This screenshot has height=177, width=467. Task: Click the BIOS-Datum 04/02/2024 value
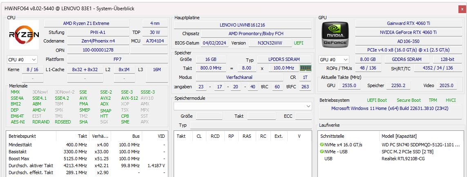[215, 43]
